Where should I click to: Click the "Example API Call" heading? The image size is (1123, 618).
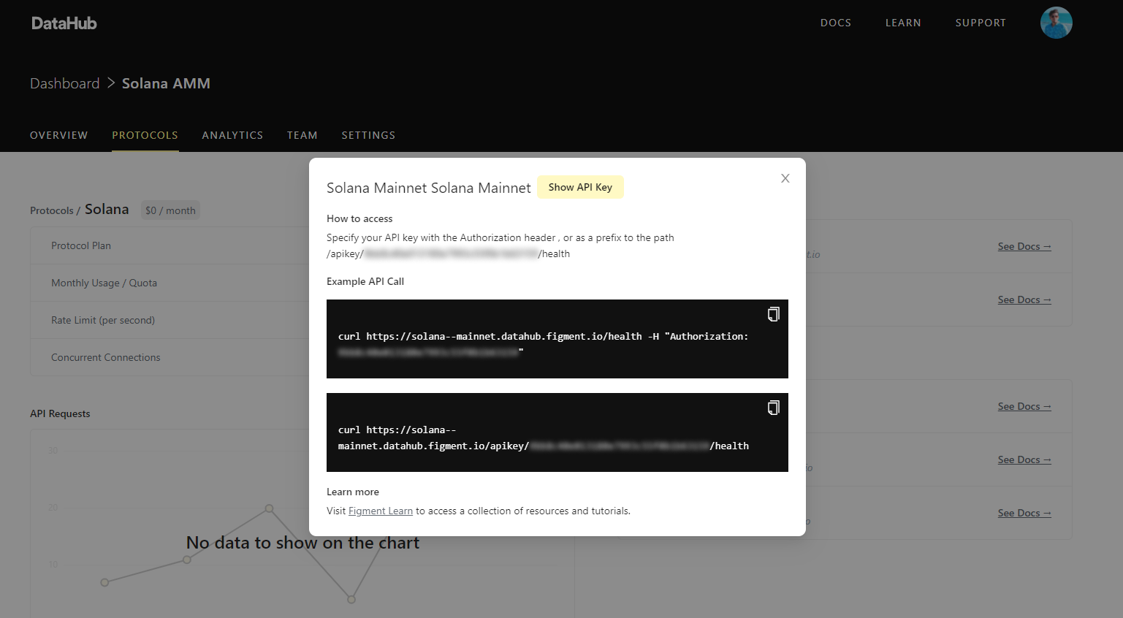[x=365, y=281]
